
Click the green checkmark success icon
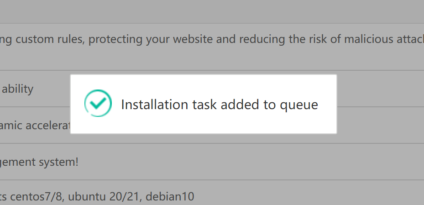(98, 103)
